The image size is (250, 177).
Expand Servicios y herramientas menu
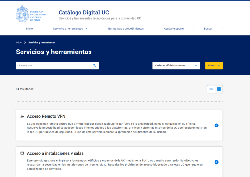point(70,29)
